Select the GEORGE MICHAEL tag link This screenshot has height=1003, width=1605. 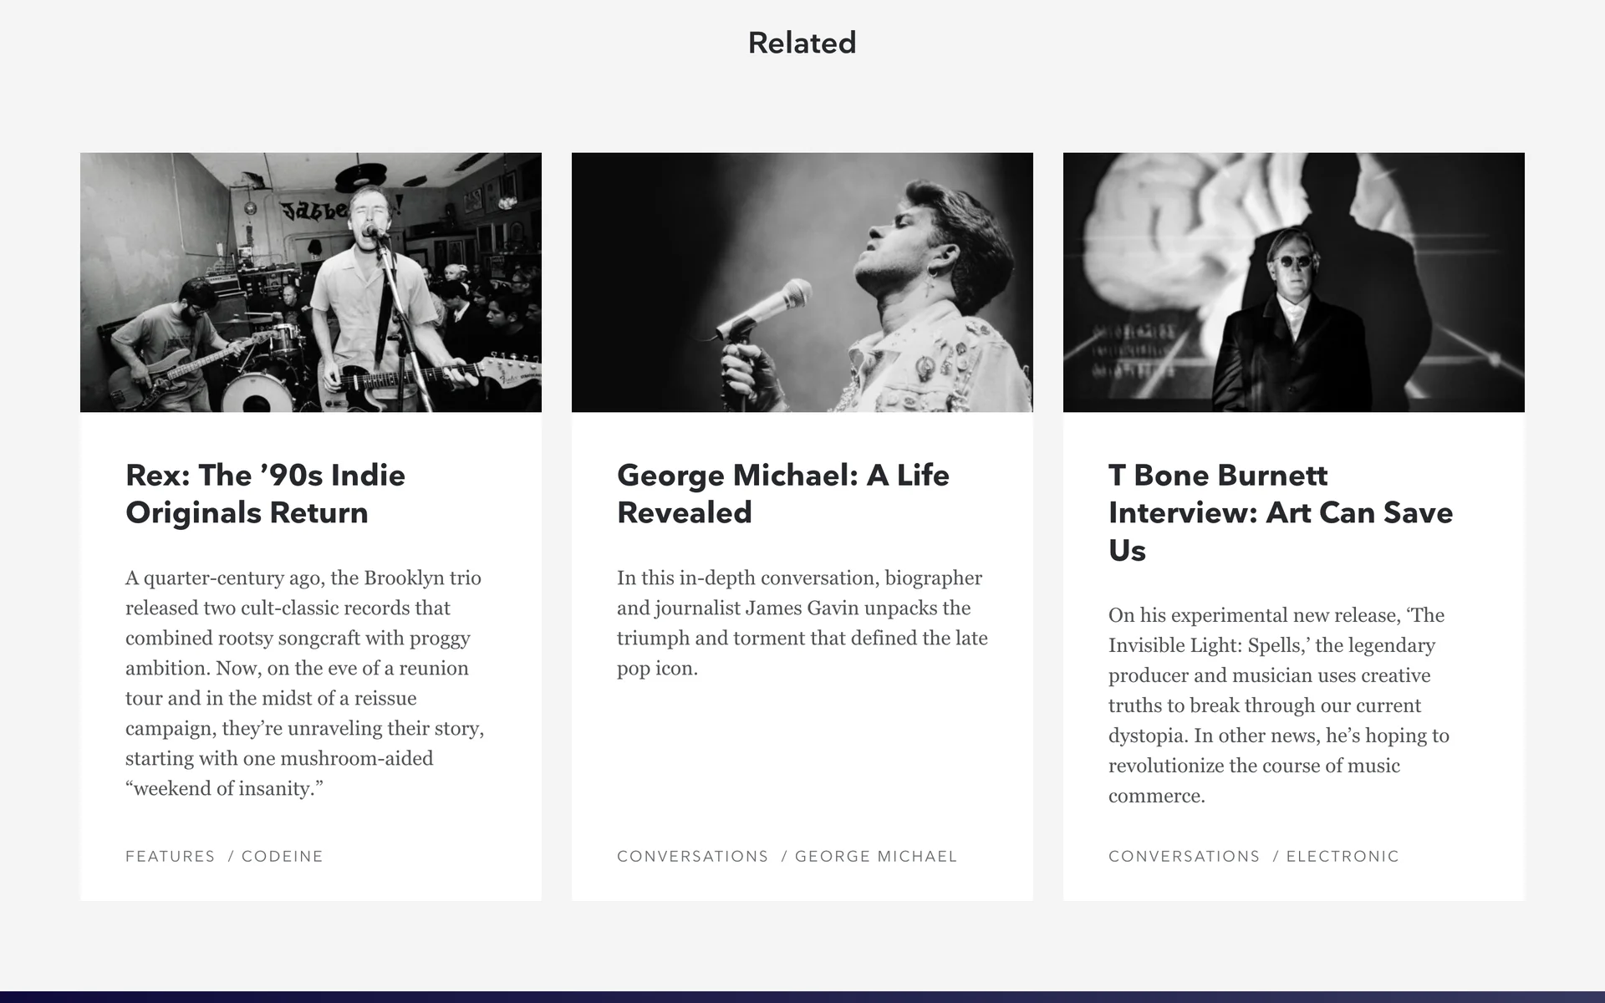(875, 856)
